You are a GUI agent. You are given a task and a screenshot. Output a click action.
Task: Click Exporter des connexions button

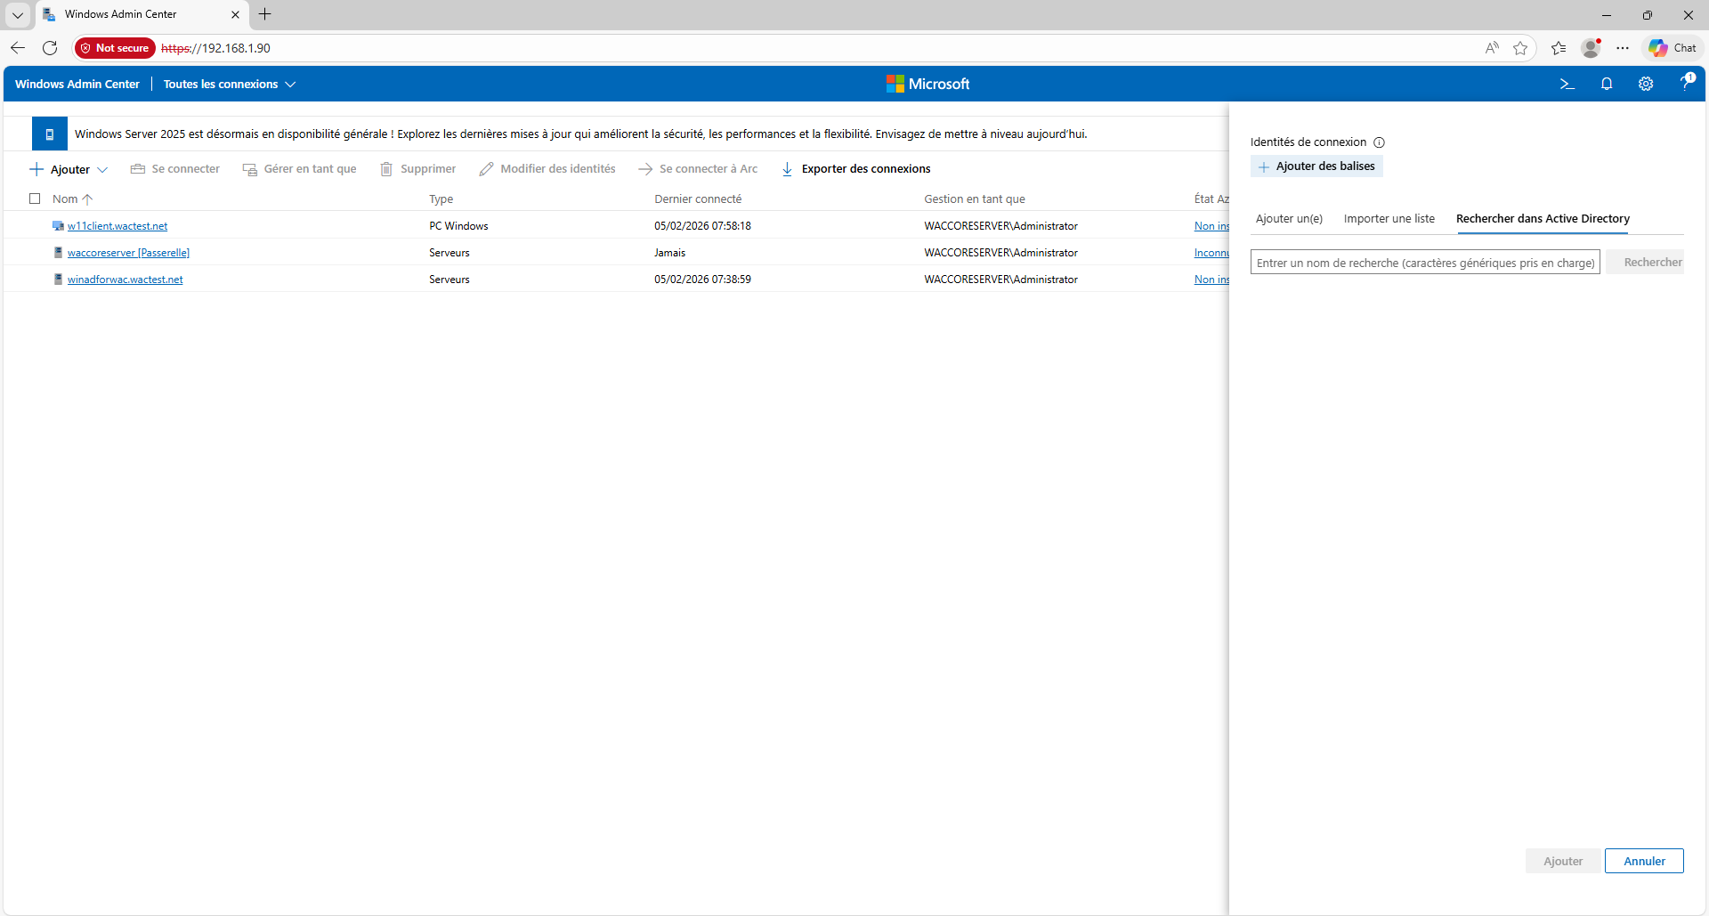pyautogui.click(x=856, y=169)
